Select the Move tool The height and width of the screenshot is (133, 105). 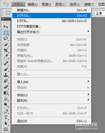pyautogui.click(x=6, y=27)
